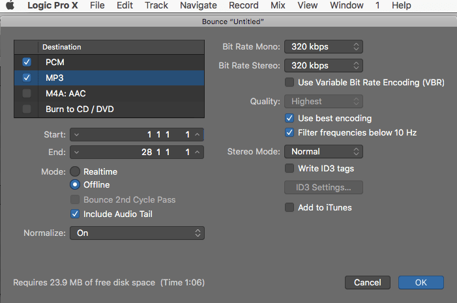457x303 pixels.
Task: Click the Start position value field
Action: click(137, 135)
